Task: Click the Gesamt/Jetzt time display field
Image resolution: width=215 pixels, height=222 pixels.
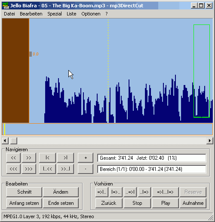Action: point(152,158)
